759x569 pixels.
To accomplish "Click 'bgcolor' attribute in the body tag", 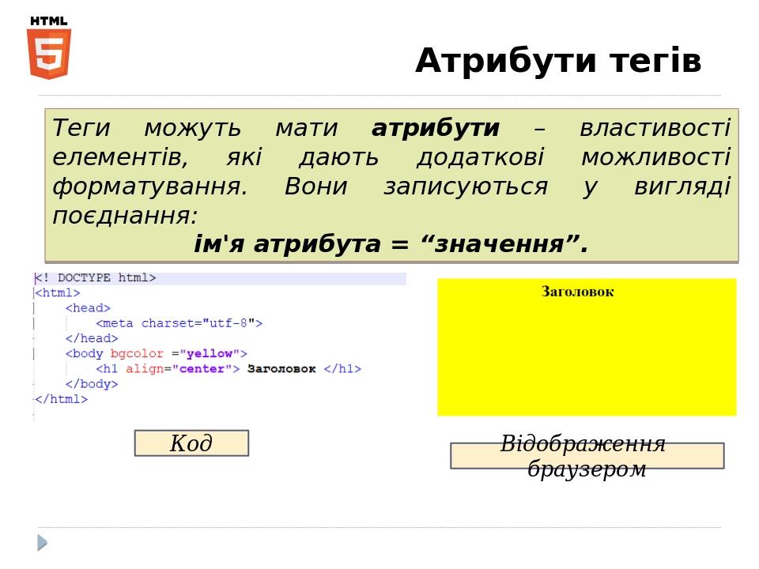I will tap(137, 354).
